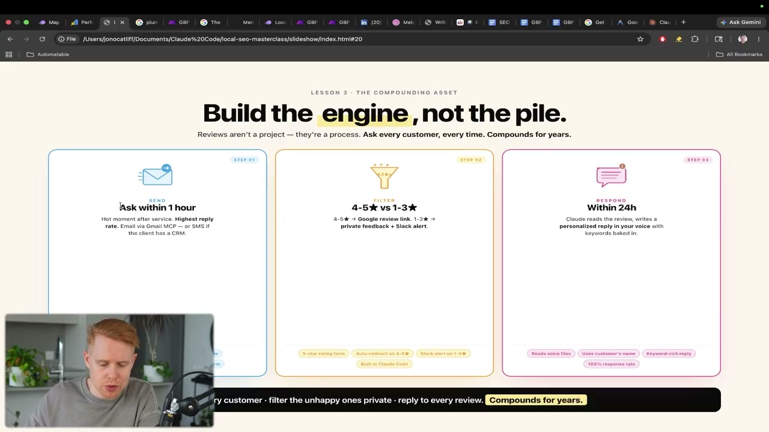The image size is (769, 432).
Task: Close the active slideshow tab
Action: pyautogui.click(x=122, y=22)
